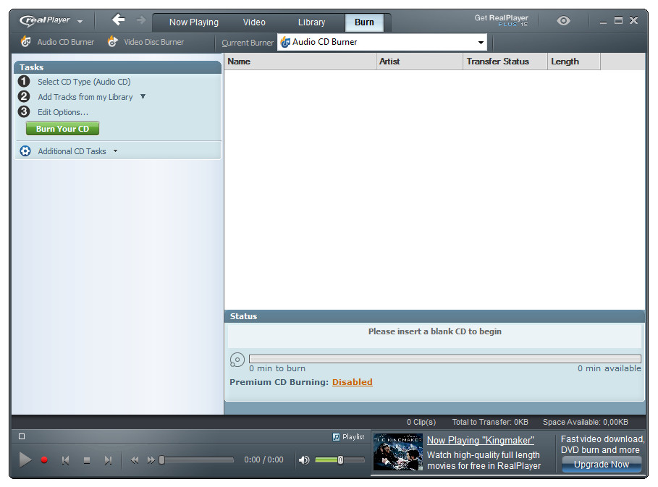Click the "0 min available" label
Viewport: 658px width, 487px height.
point(609,368)
